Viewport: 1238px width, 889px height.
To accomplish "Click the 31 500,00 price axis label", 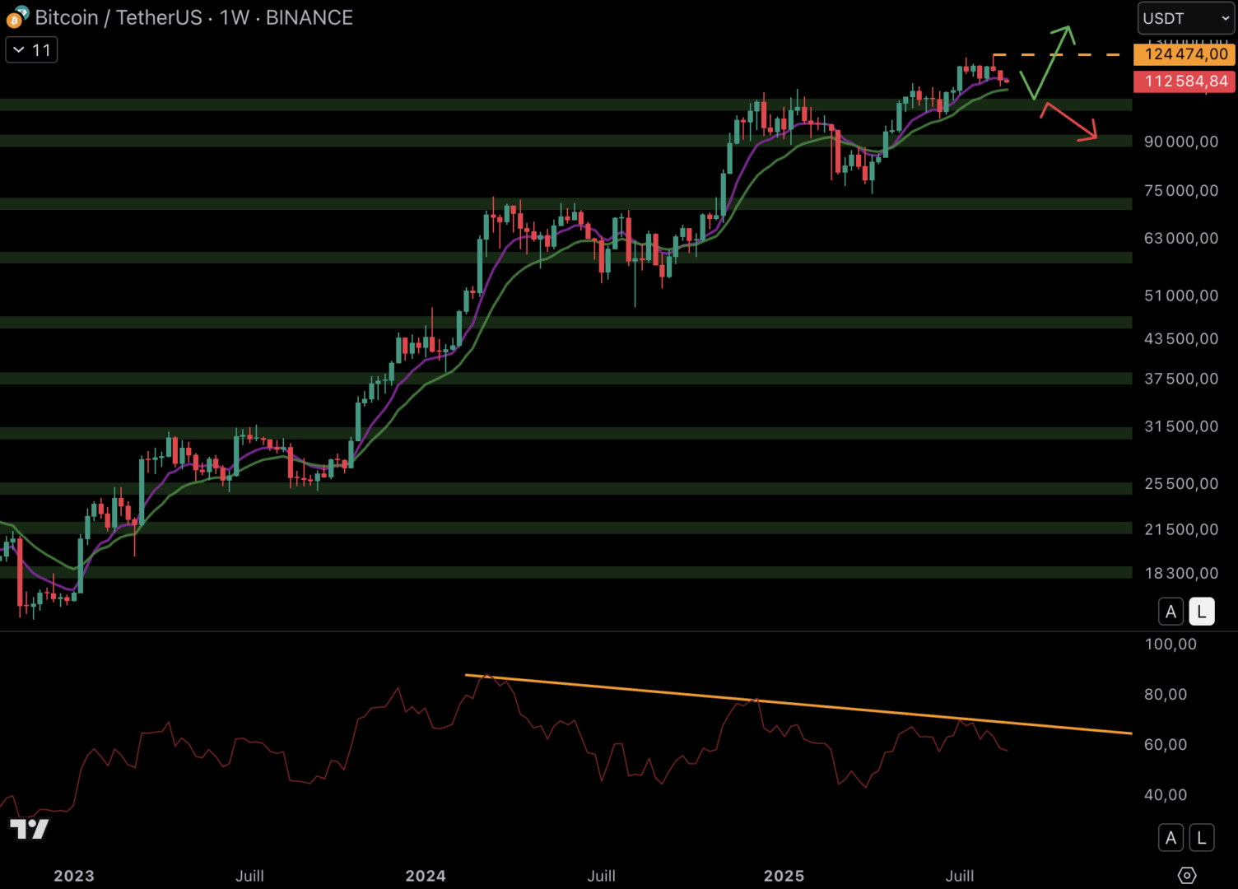I will pyautogui.click(x=1181, y=426).
